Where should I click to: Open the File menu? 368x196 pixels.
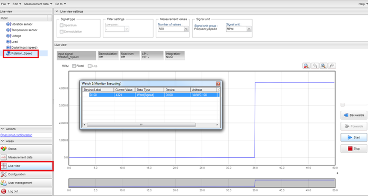5,4
